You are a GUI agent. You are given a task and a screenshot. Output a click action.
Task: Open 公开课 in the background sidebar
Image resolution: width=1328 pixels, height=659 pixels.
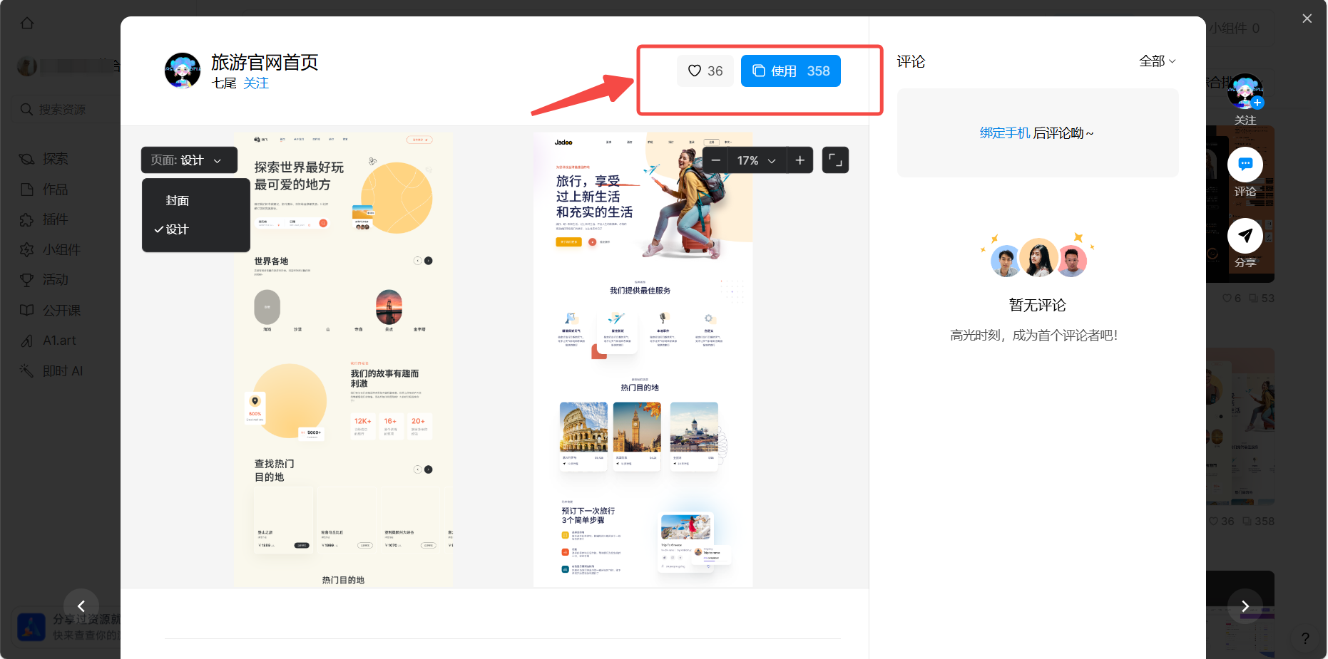point(50,311)
